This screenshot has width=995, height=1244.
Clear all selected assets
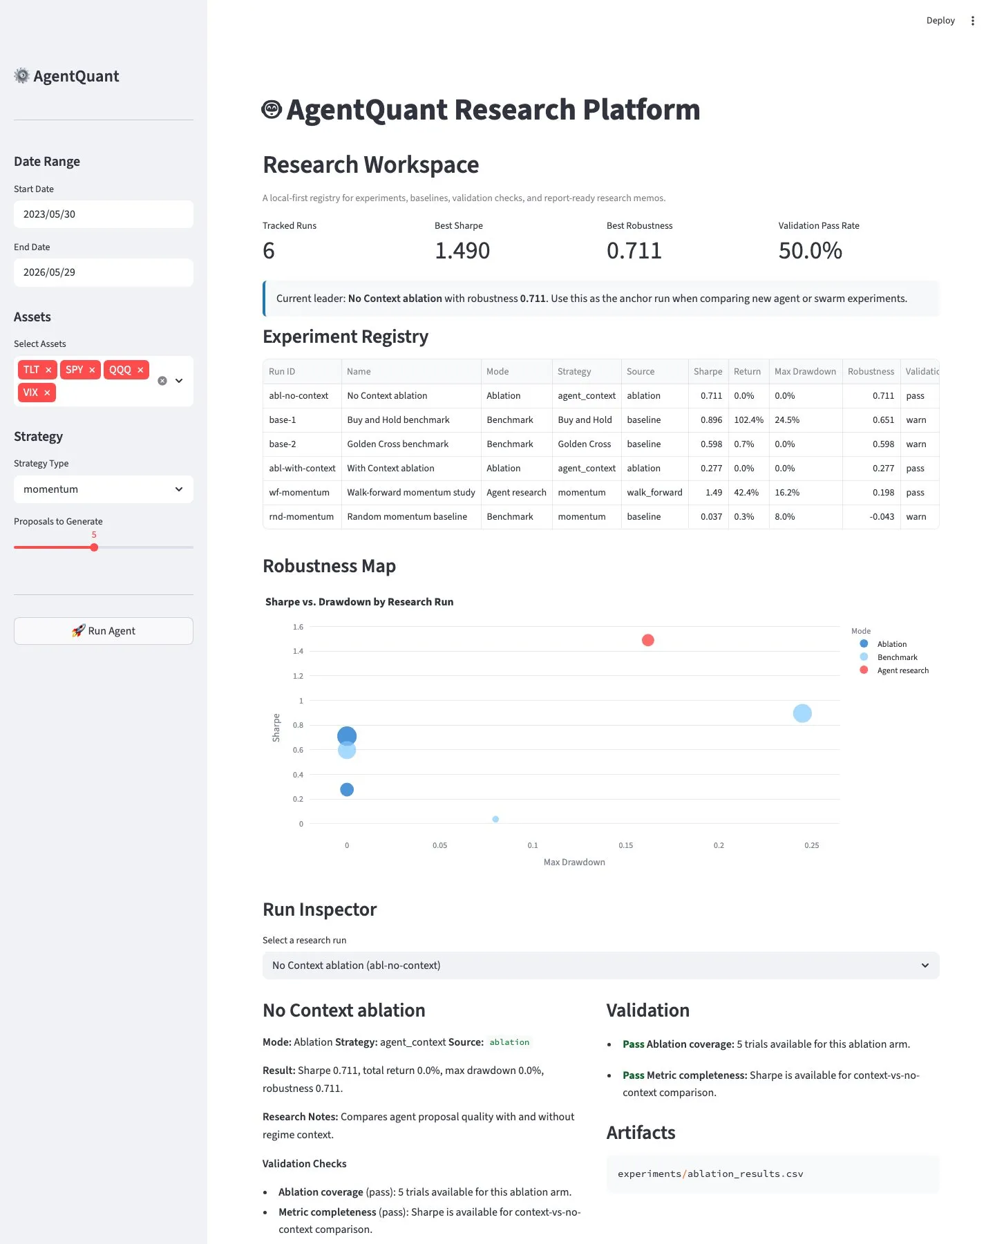click(162, 381)
